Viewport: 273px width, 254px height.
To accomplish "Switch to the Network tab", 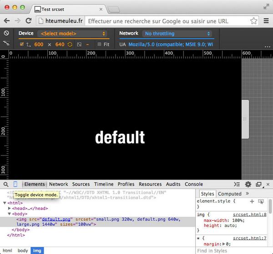I will tap(58, 184).
